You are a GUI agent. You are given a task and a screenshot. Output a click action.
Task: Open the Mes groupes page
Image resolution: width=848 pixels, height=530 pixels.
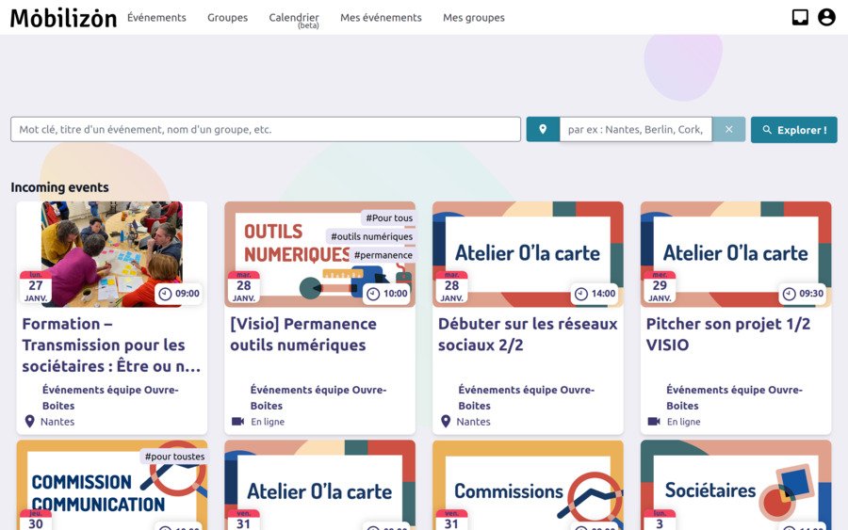click(x=473, y=18)
